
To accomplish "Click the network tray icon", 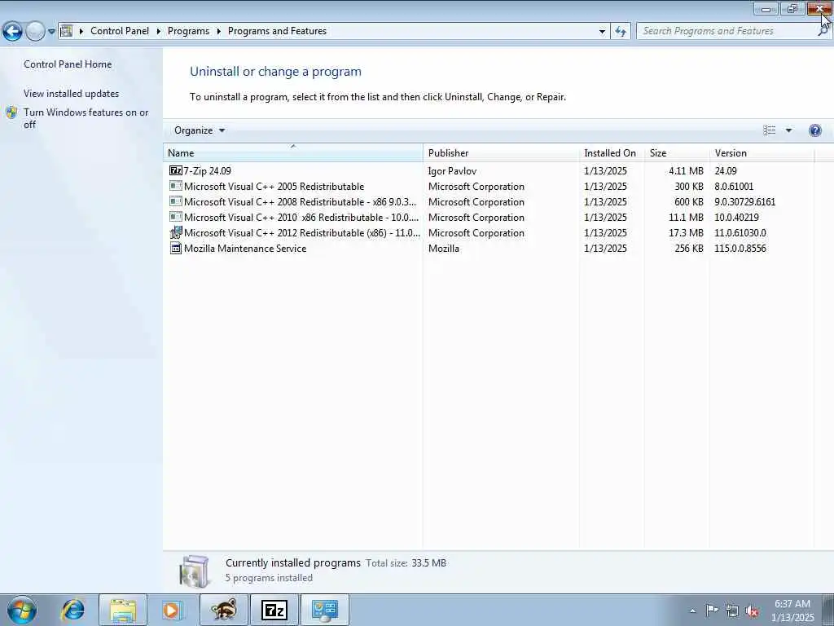I will (732, 611).
